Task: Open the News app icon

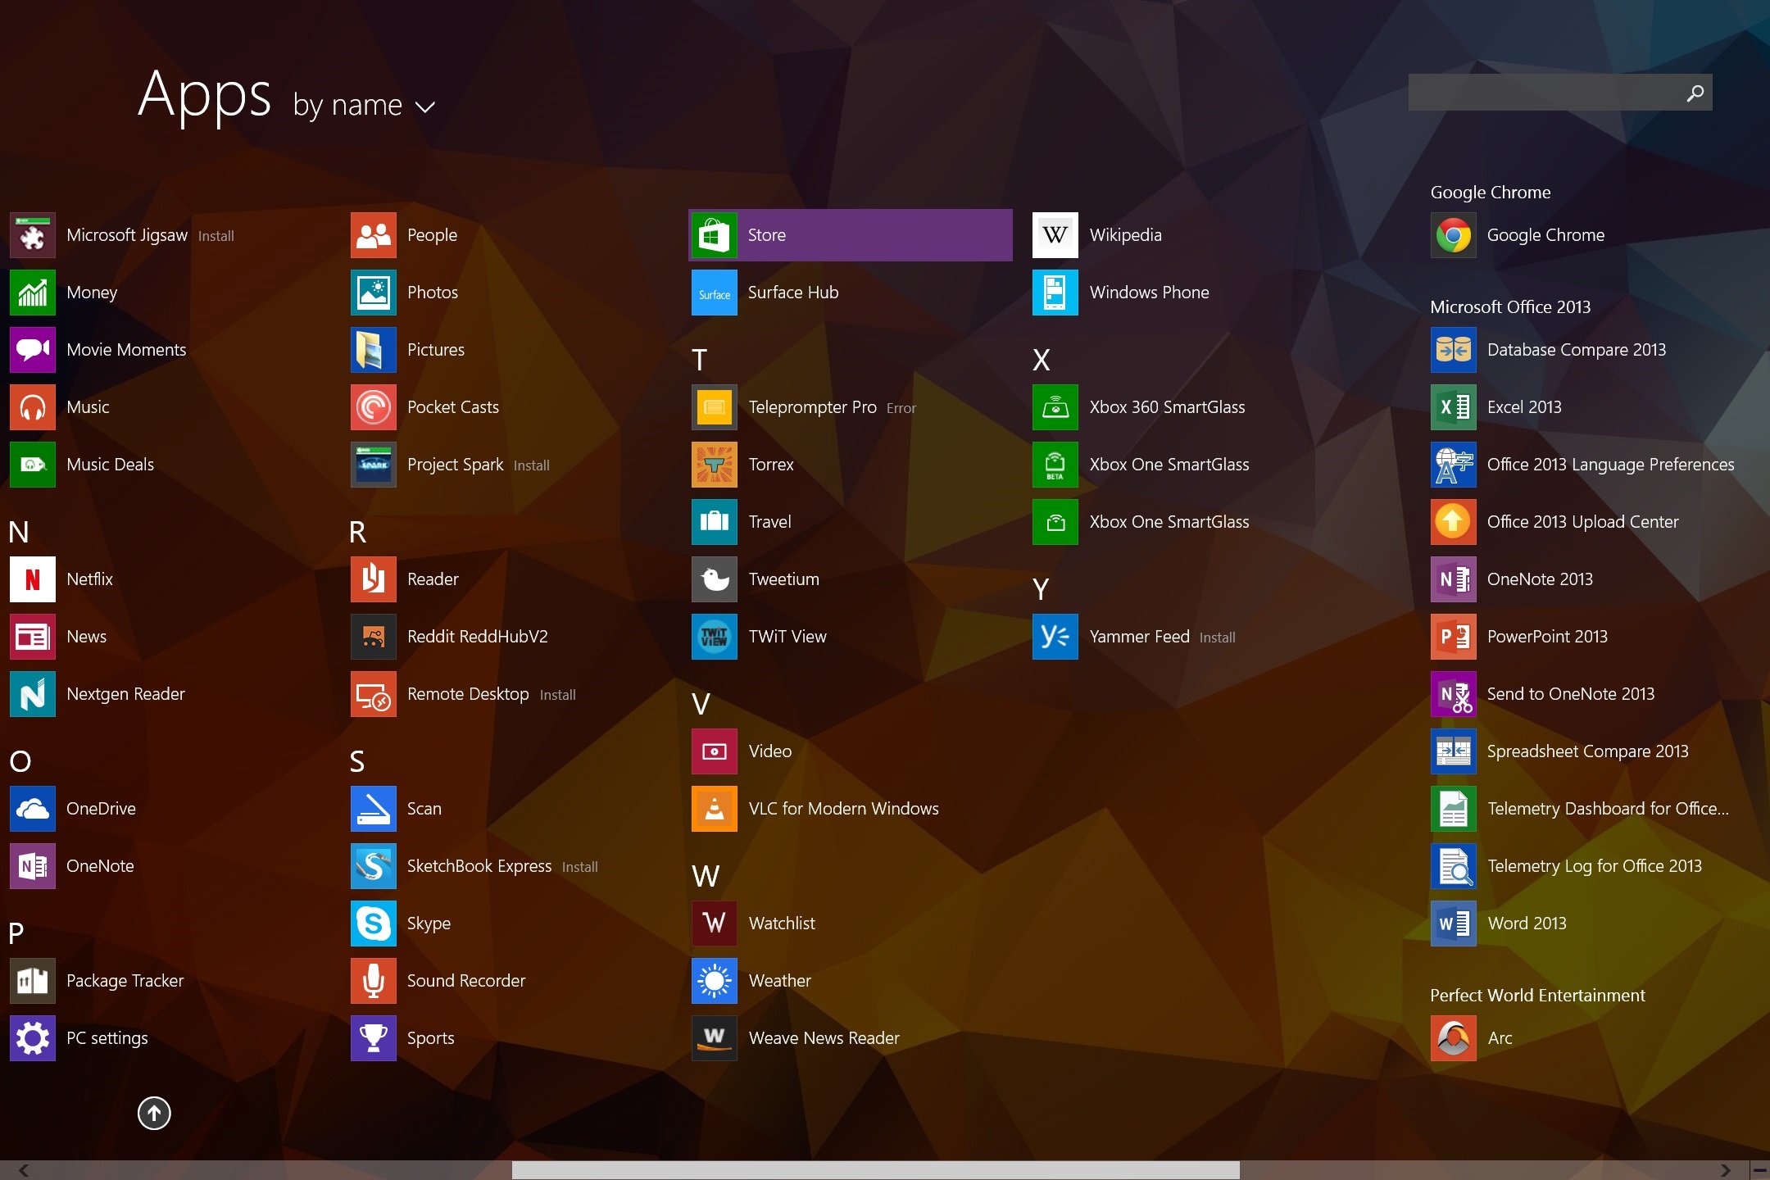Action: click(33, 637)
